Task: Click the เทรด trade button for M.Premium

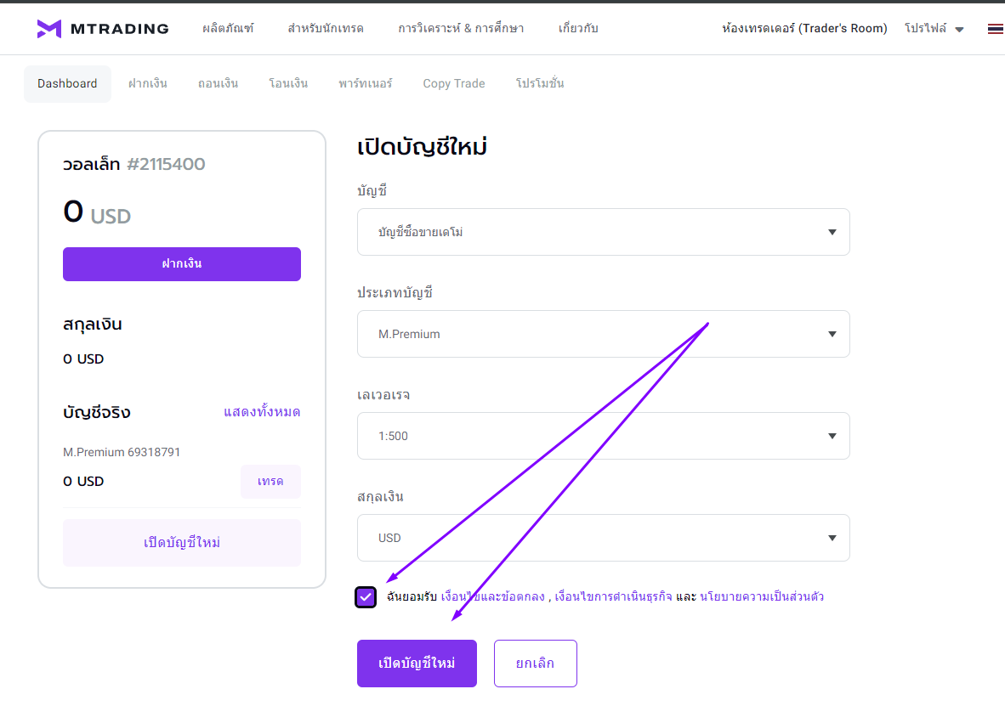Action: (x=270, y=481)
